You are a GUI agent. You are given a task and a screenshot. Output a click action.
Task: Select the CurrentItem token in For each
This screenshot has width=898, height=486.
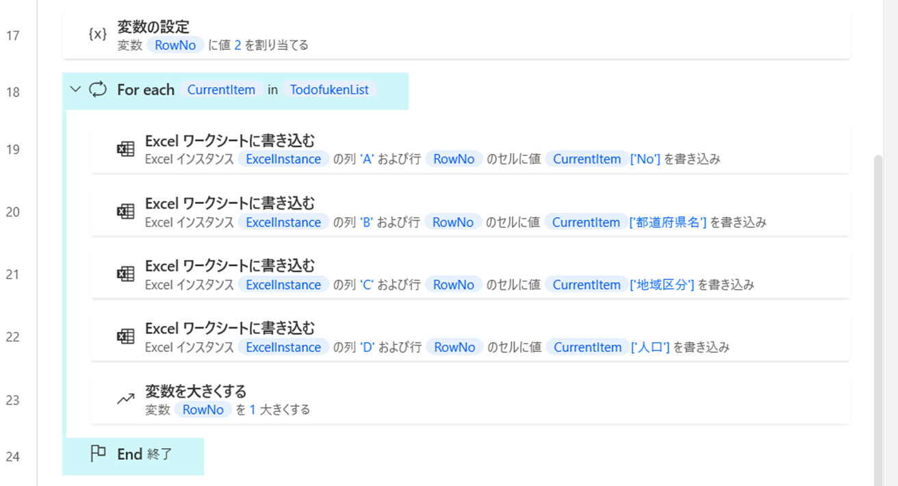221,90
